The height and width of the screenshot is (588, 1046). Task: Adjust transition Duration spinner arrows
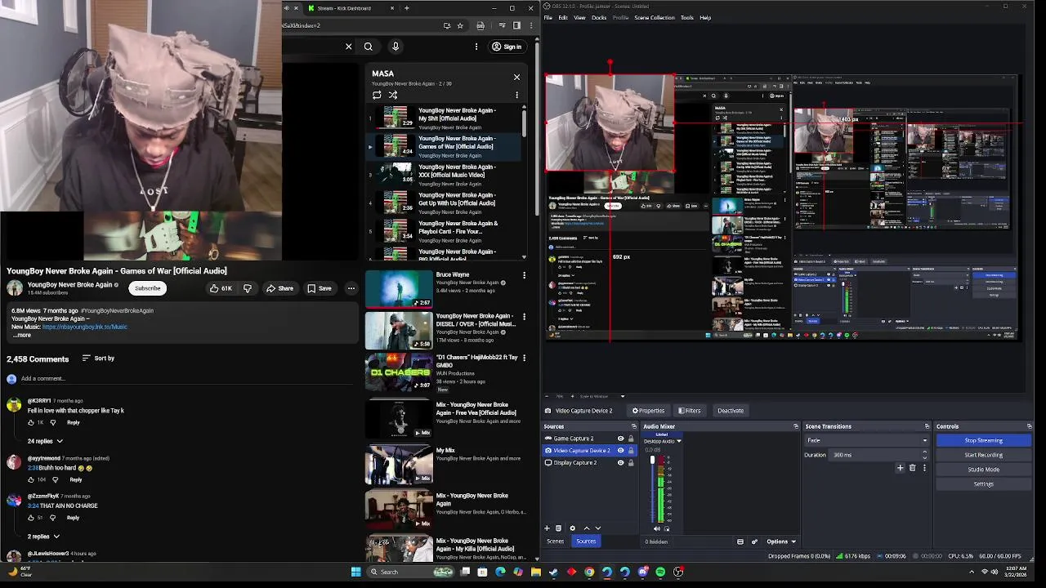[925, 455]
